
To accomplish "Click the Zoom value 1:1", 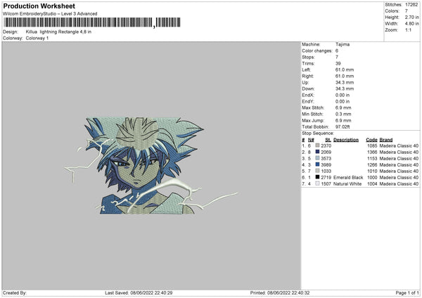I will pyautogui.click(x=408, y=30).
